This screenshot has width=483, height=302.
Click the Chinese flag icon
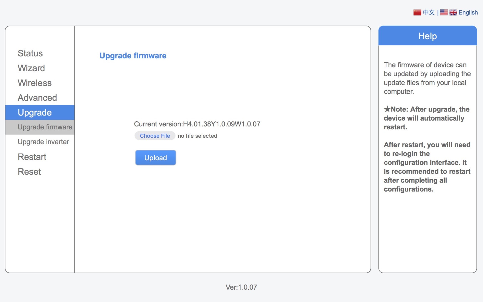coord(417,12)
